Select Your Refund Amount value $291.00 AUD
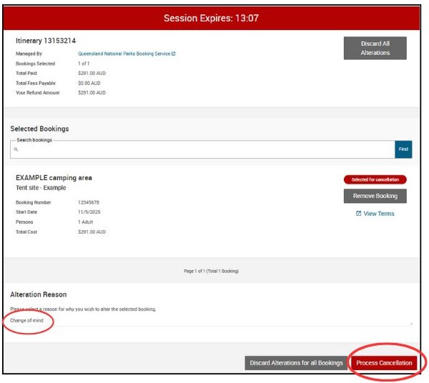Image resolution: width=429 pixels, height=383 pixels. (92, 93)
